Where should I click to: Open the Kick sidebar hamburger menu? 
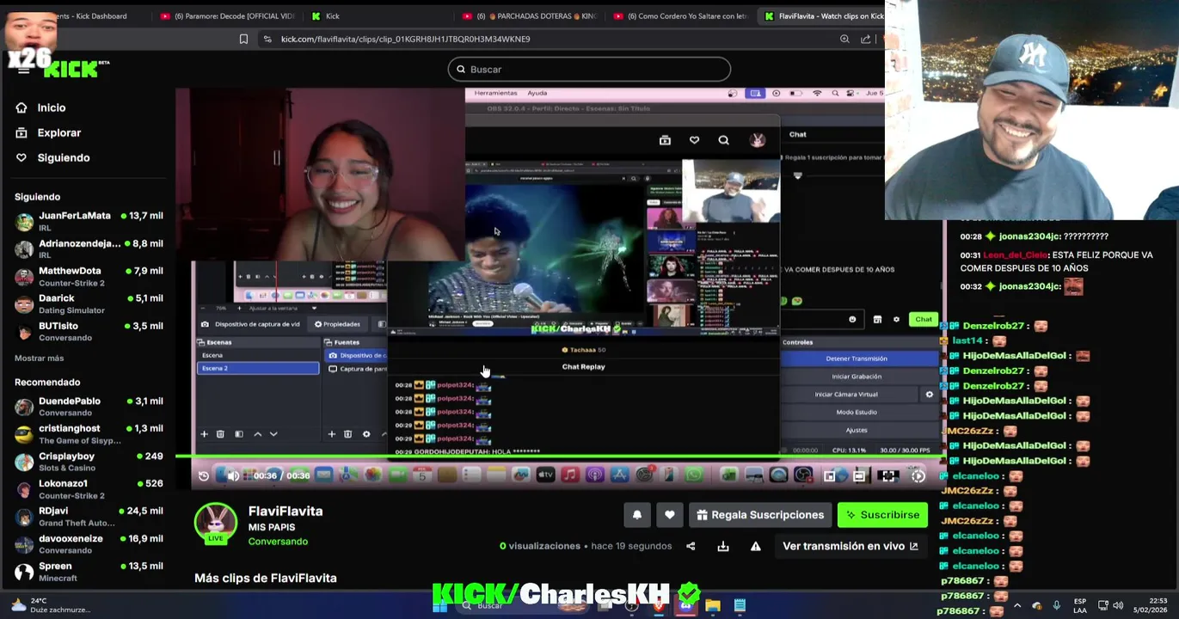pyautogui.click(x=23, y=70)
